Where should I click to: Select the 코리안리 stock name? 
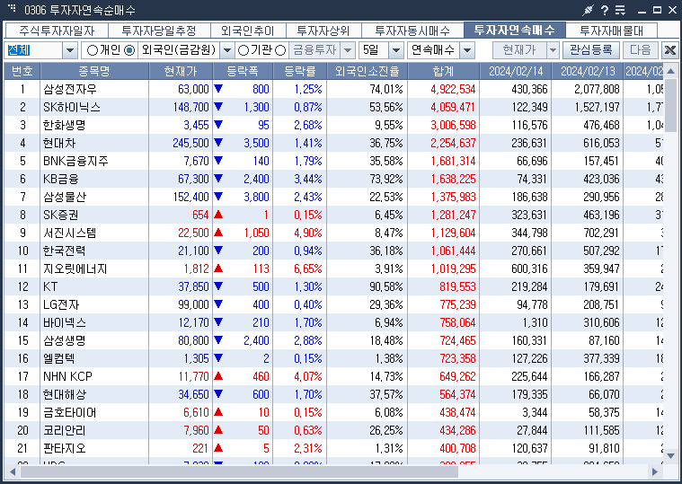click(64, 430)
